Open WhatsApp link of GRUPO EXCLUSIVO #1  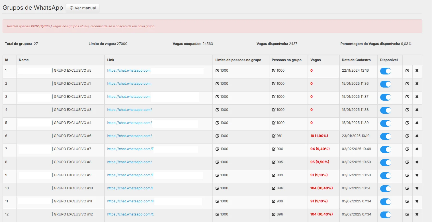[x=129, y=84]
